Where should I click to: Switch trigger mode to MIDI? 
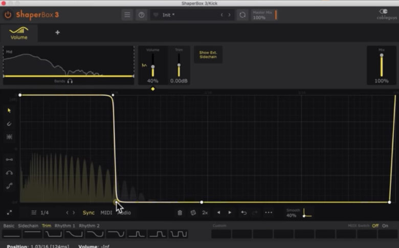[106, 213]
